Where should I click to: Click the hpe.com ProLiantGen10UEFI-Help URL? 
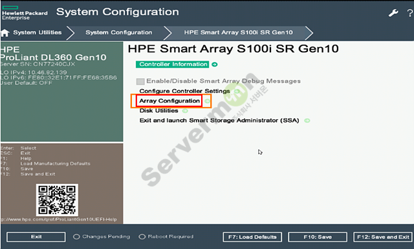59,219
